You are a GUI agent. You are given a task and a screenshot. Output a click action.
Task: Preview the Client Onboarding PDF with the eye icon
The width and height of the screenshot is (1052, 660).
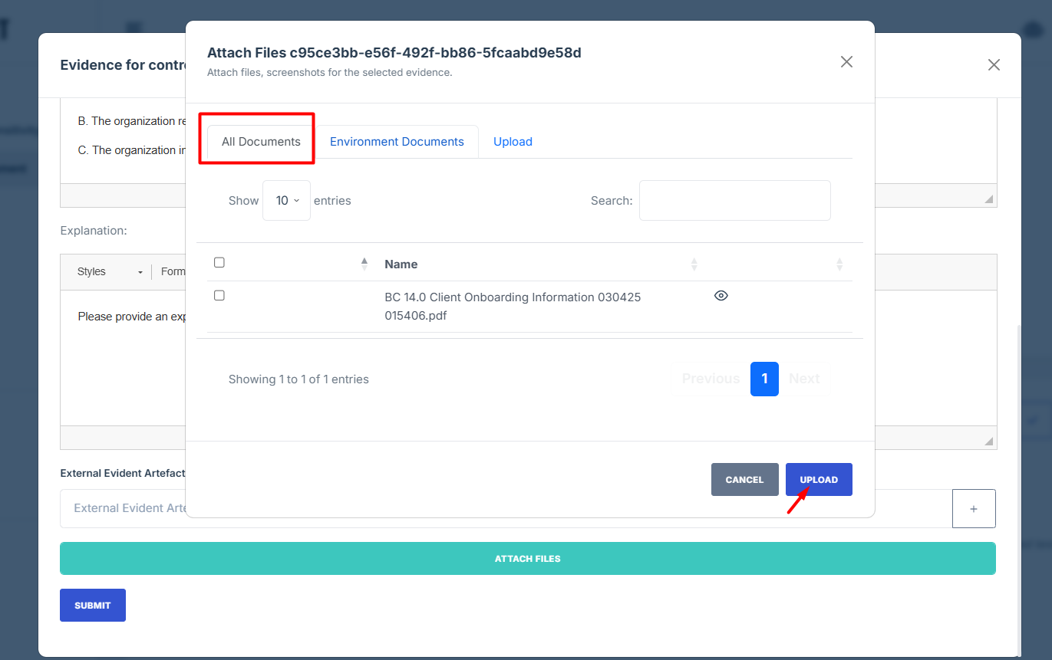pos(721,296)
